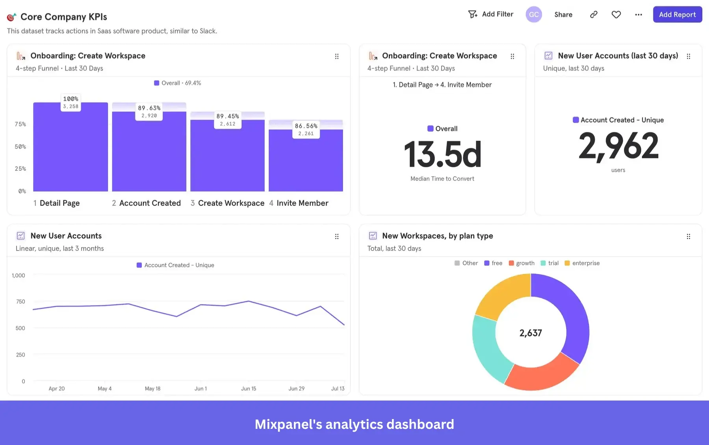Select the line chart icon on New User Accounts
Viewport: 709px width, 445px height.
coord(20,235)
